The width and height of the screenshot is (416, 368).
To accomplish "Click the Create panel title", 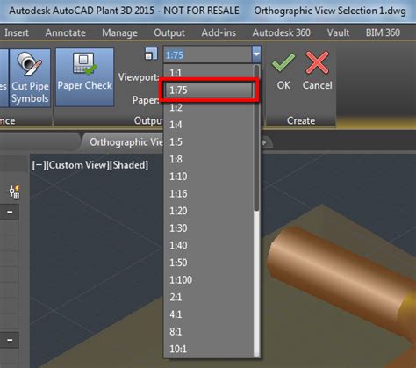I will (x=301, y=120).
